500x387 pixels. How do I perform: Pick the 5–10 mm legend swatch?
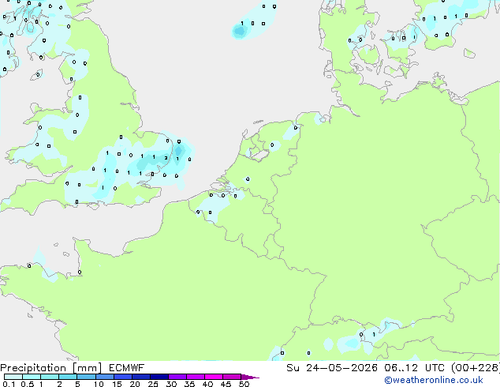click(x=86, y=377)
